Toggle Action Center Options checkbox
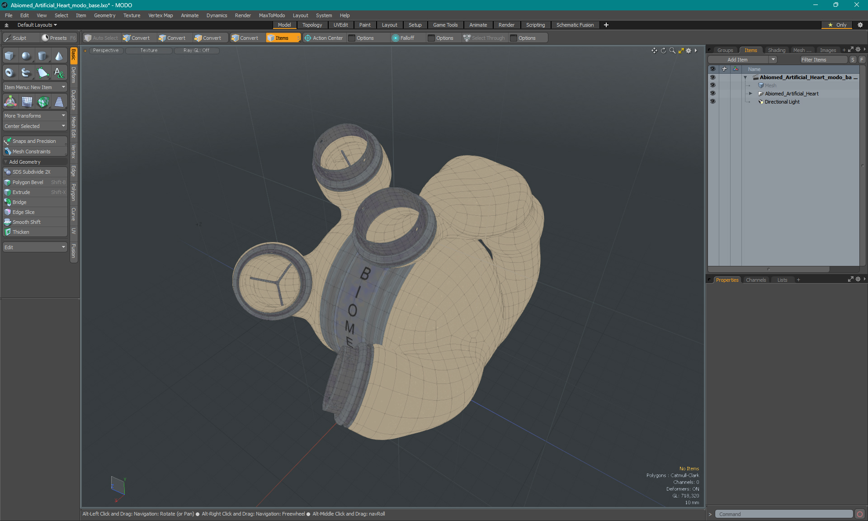 (352, 38)
